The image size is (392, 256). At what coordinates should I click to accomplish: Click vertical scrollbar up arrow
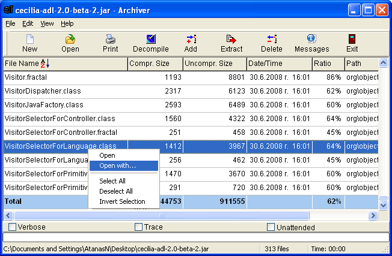coord(383,62)
